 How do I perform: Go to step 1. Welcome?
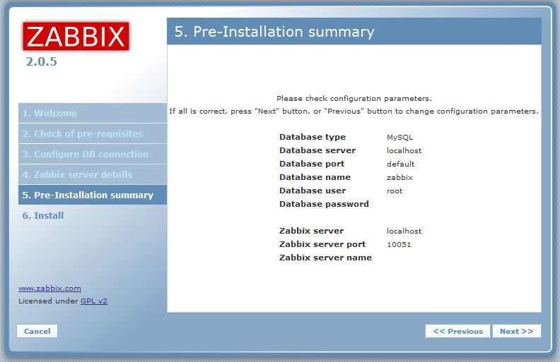click(x=93, y=114)
